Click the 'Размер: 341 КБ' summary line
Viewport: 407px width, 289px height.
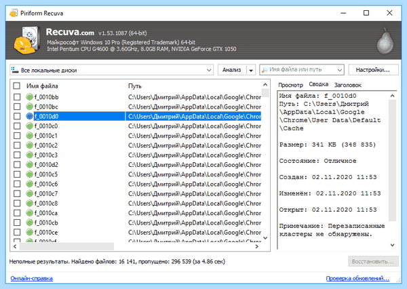click(x=328, y=144)
